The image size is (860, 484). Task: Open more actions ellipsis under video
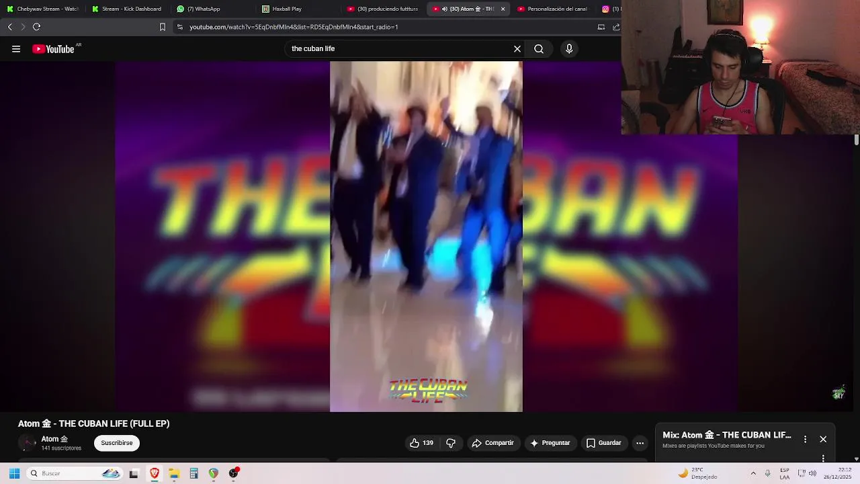(x=640, y=443)
